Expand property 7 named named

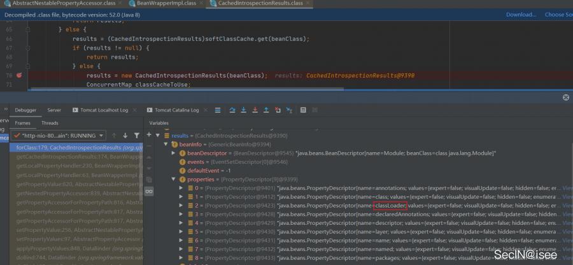(181, 249)
